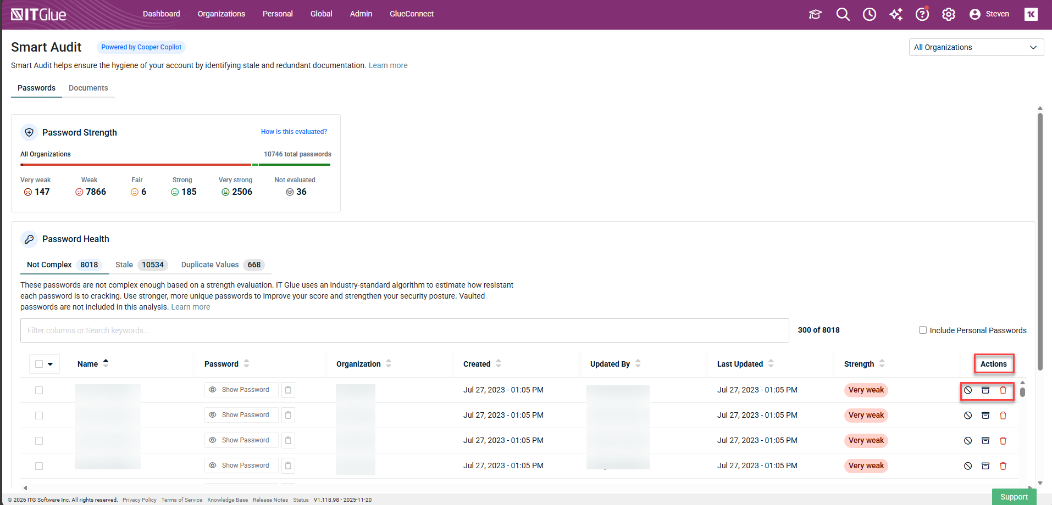Open the bulk select dropdown arrow
This screenshot has height=505, width=1052.
(x=51, y=364)
